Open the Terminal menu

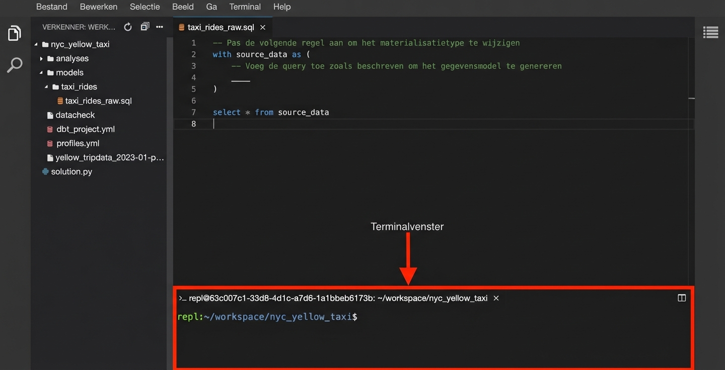[245, 7]
